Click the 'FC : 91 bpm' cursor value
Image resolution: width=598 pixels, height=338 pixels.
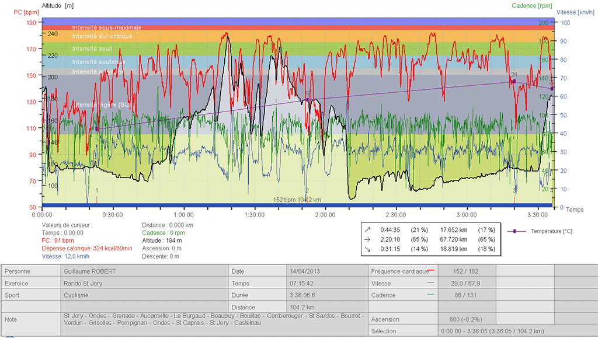coord(58,241)
